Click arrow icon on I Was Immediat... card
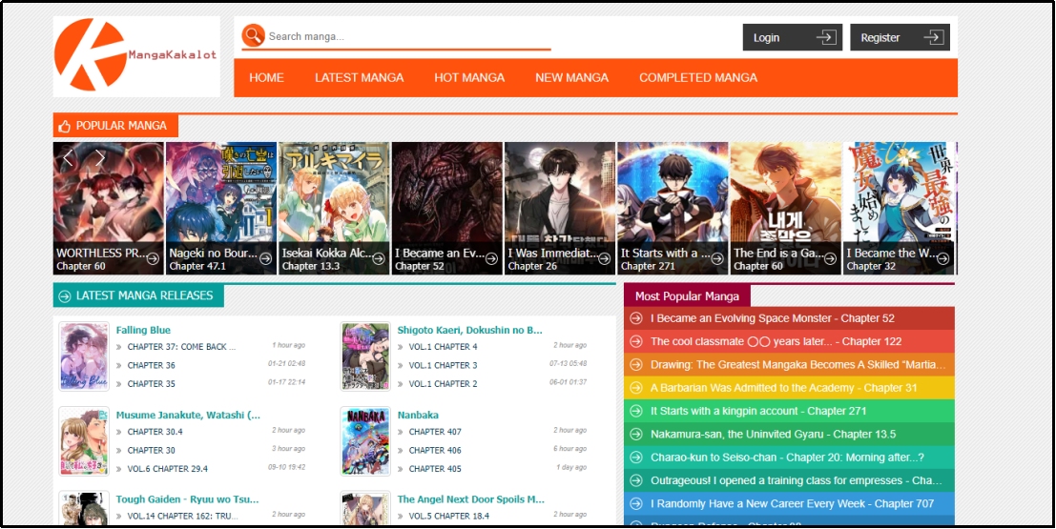 [604, 258]
